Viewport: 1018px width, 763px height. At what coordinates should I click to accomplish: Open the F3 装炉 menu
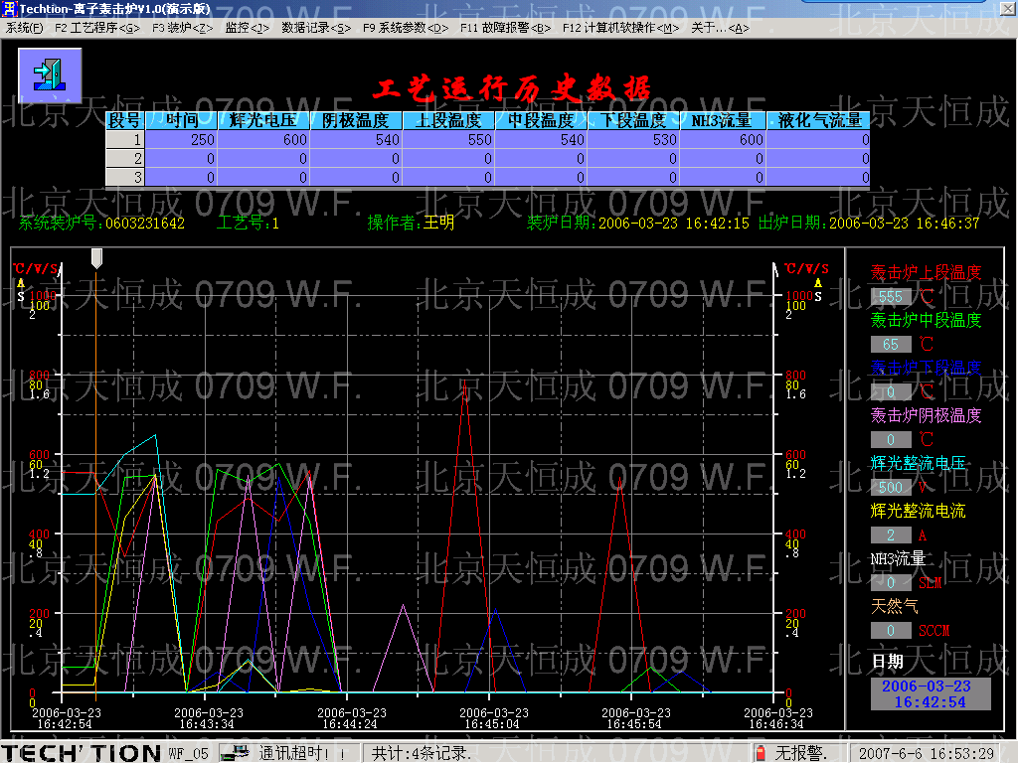[x=183, y=28]
